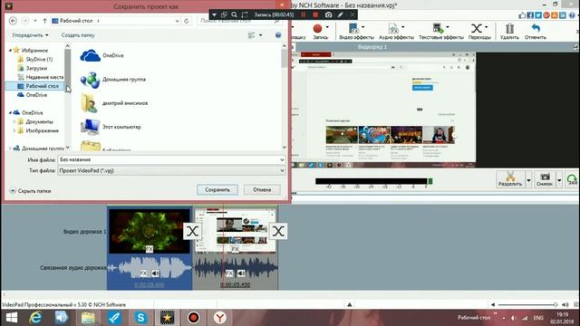Open the transition X after the second clip

[278, 232]
